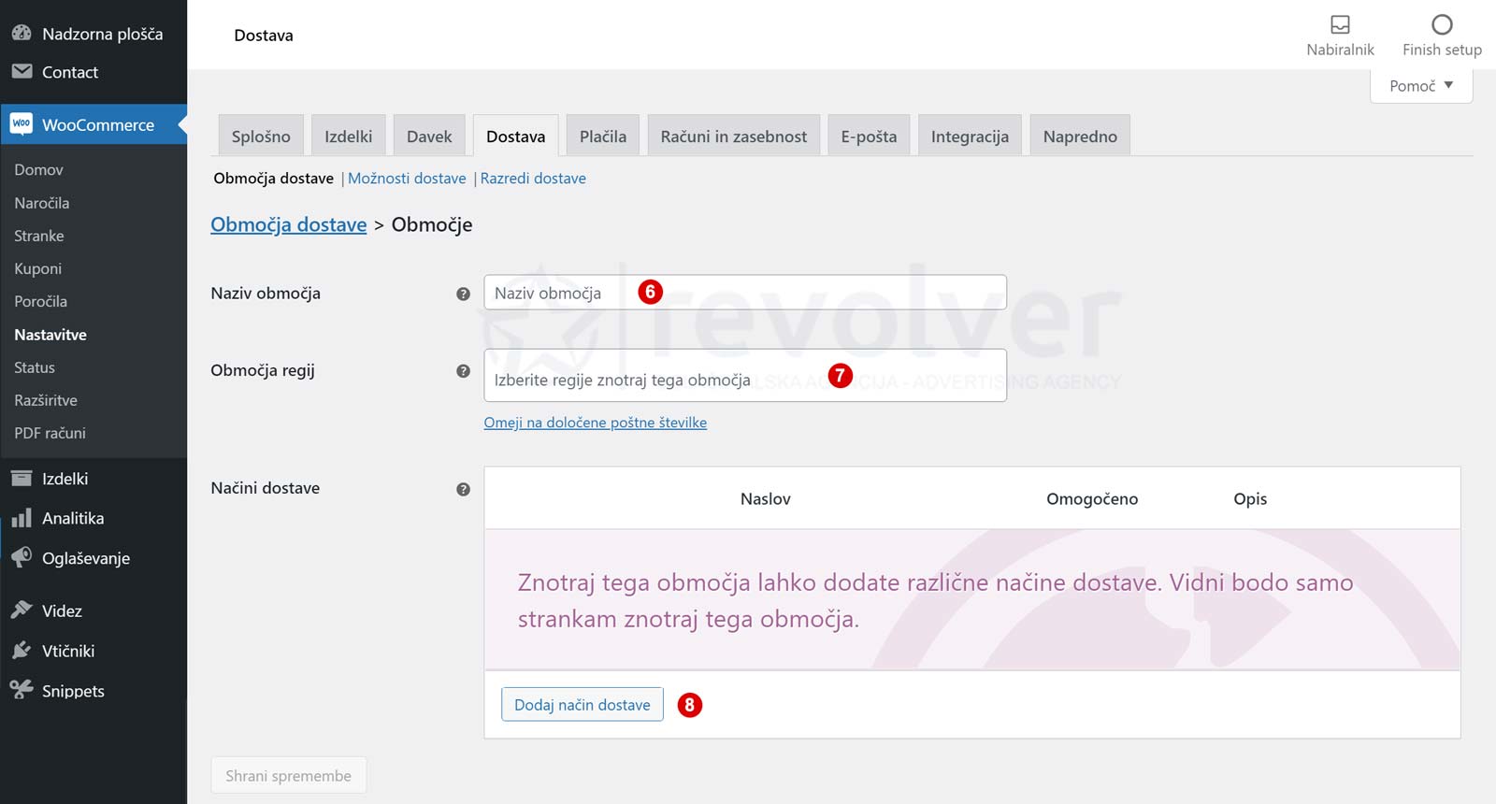The height and width of the screenshot is (804, 1496).
Task: Click help icon next to Naziv območja
Action: [463, 294]
